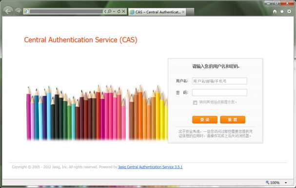
Task: Click the 用户名: label
Action: point(182,81)
